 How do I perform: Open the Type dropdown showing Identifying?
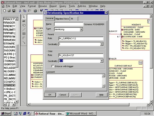coord(81,29)
